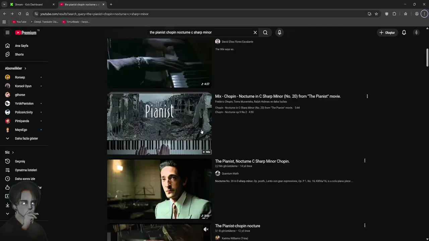Click the browser home button

click(x=27, y=14)
